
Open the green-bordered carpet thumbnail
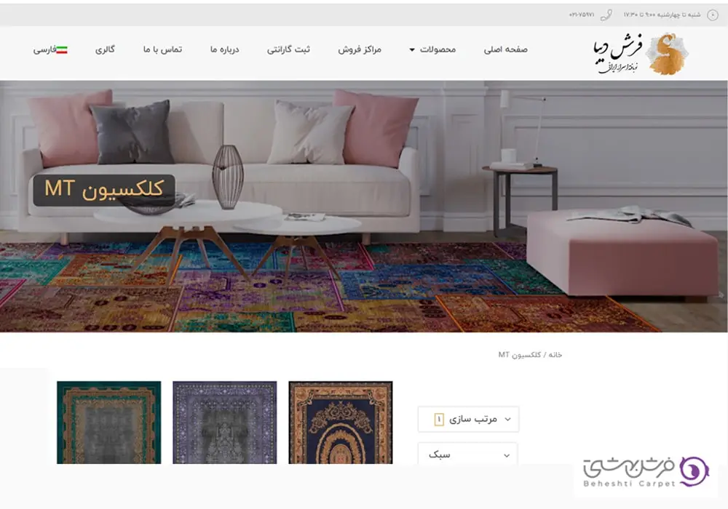pyautogui.click(x=109, y=422)
